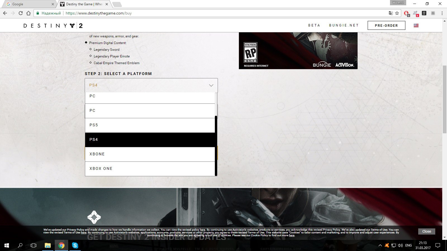447x251 pixels.
Task: Click the ESRB Rating Pending badge
Action: (250, 52)
